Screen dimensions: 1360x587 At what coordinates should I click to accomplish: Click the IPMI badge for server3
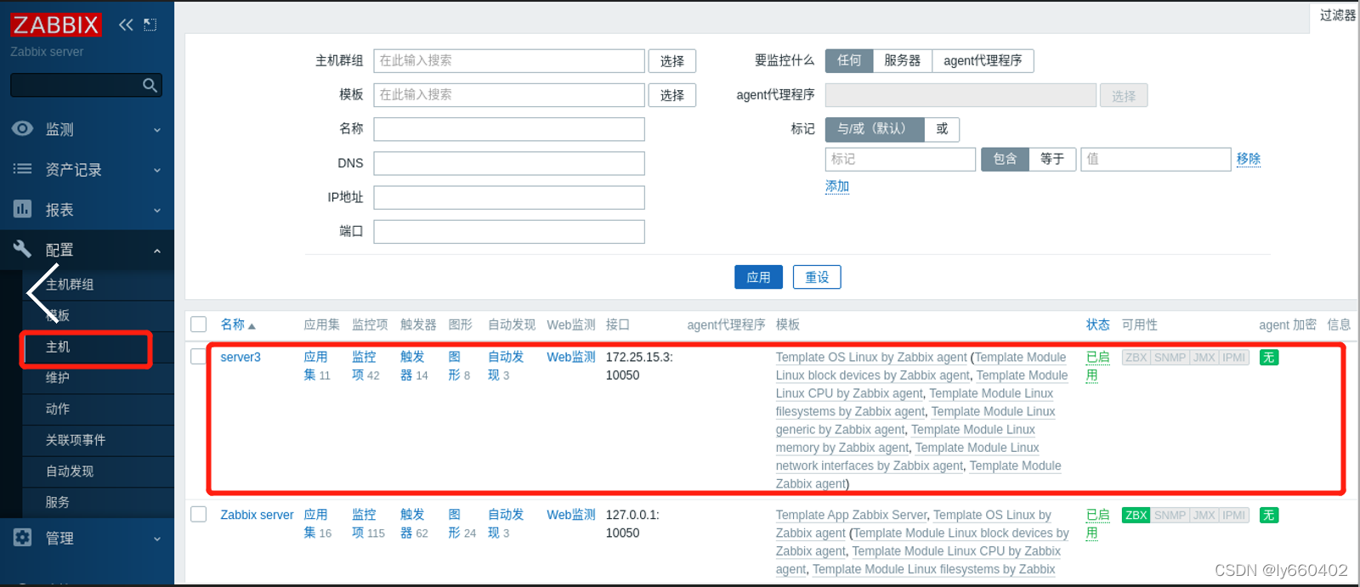pos(1233,358)
